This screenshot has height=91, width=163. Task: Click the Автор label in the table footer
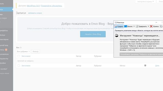[x=78, y=66]
